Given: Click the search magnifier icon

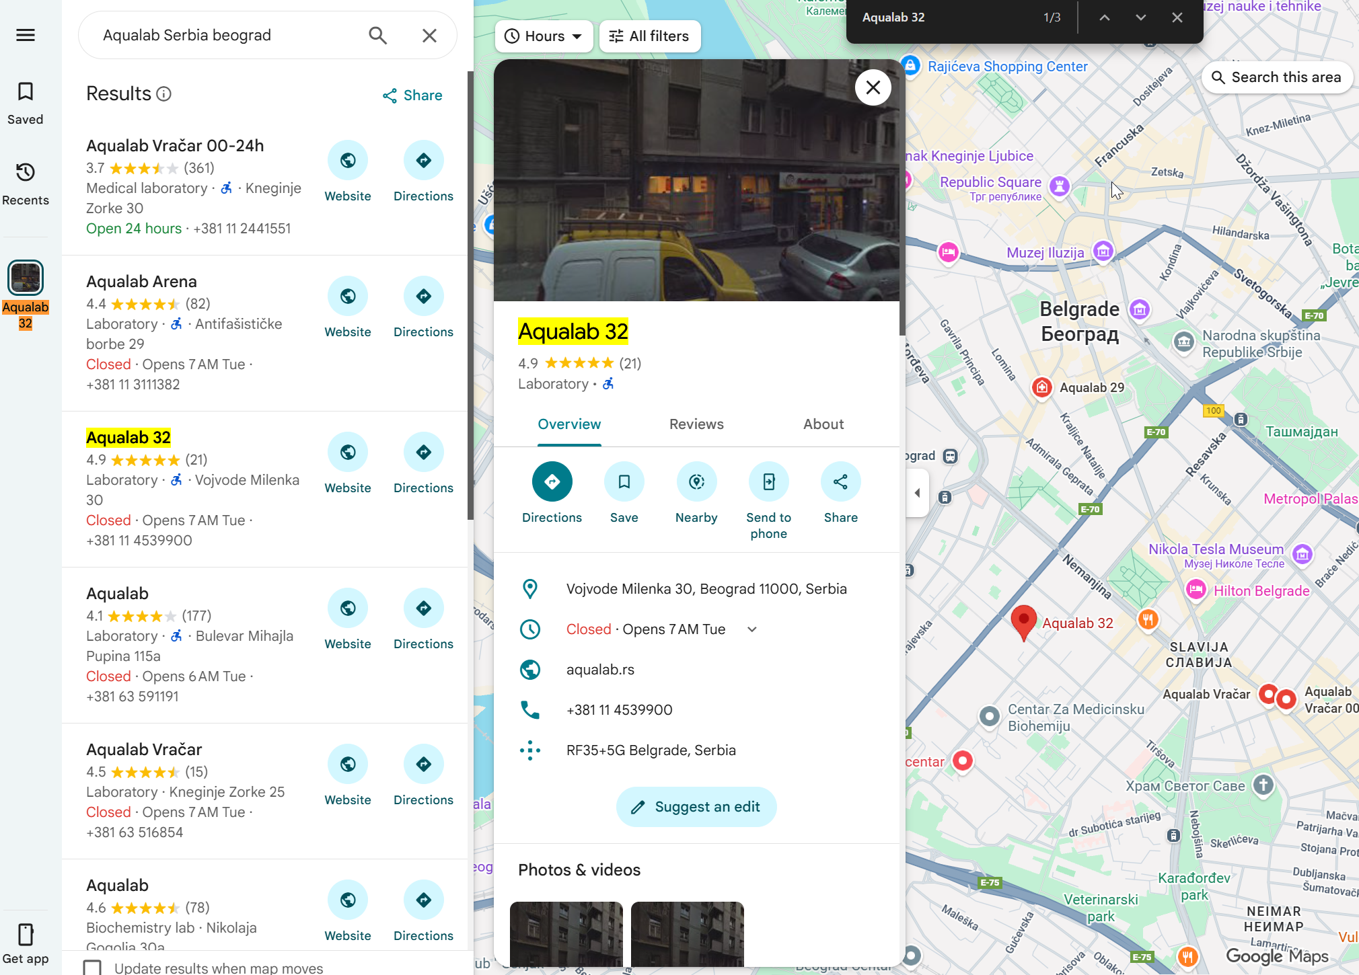Looking at the screenshot, I should [378, 36].
